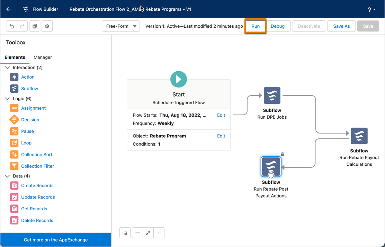Edit the flow start schedule

tap(221, 115)
